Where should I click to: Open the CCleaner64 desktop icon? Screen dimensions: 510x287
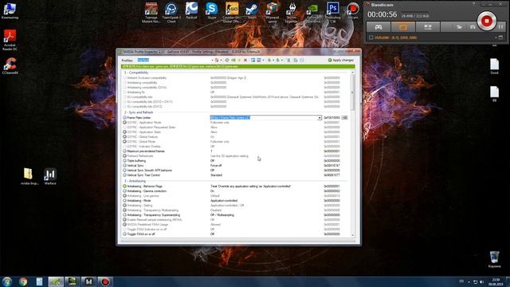10,65
